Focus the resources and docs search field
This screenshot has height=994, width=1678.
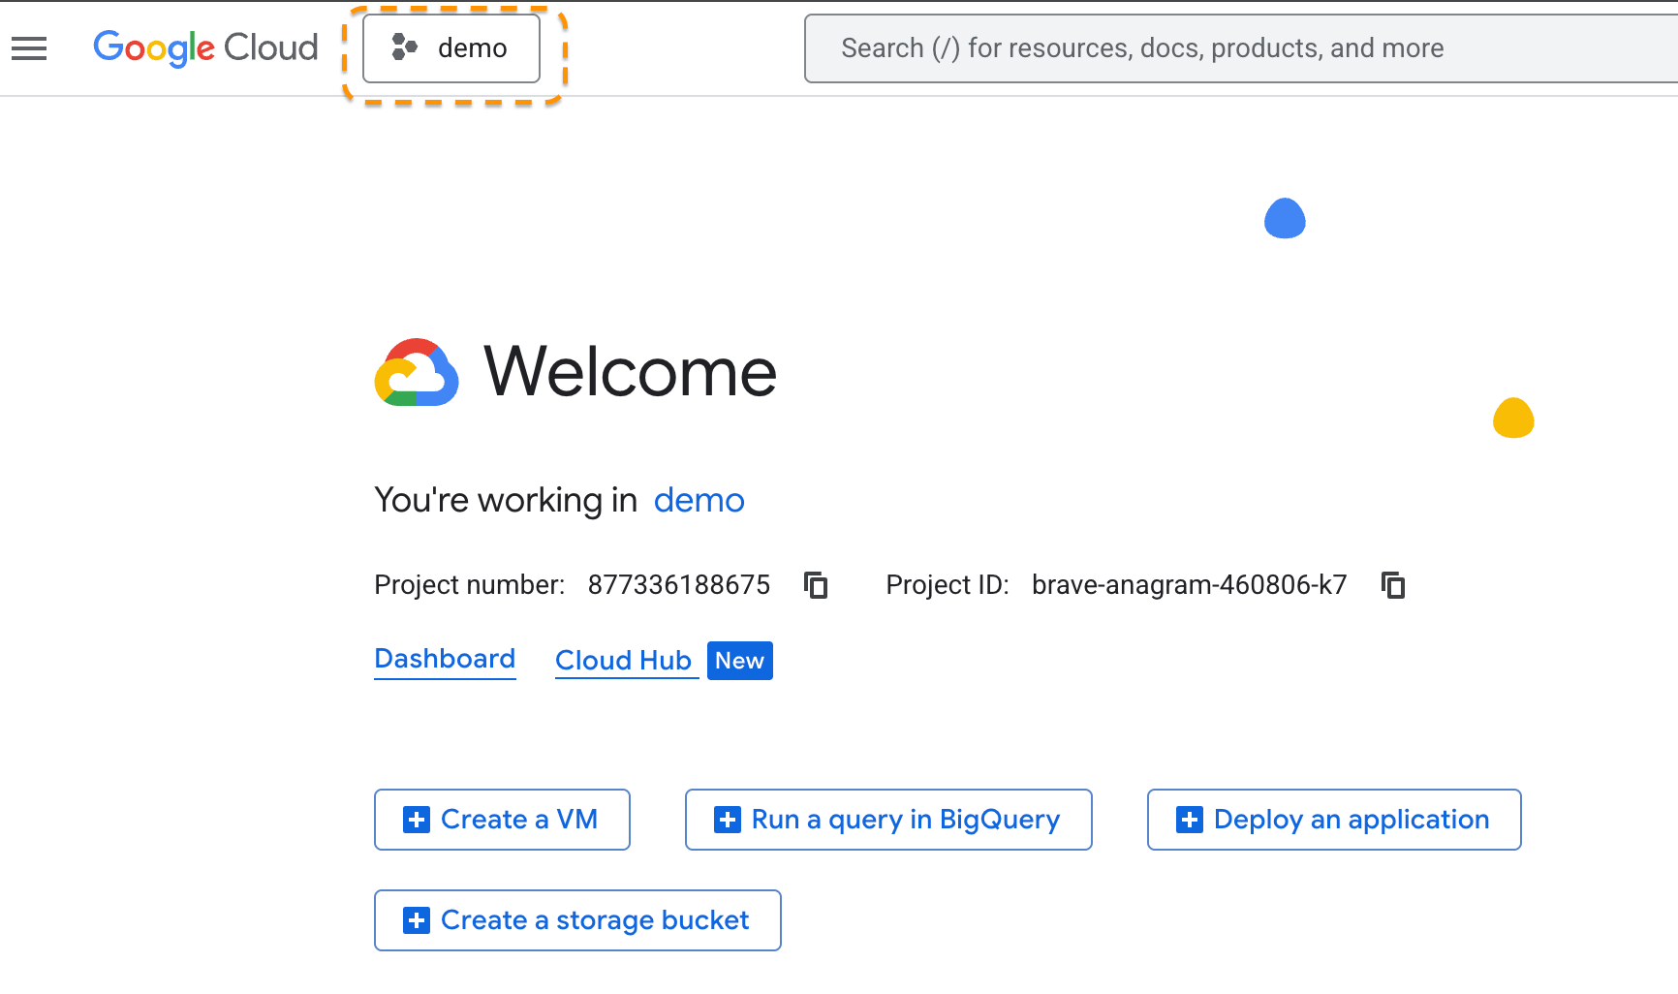pyautogui.click(x=1240, y=48)
